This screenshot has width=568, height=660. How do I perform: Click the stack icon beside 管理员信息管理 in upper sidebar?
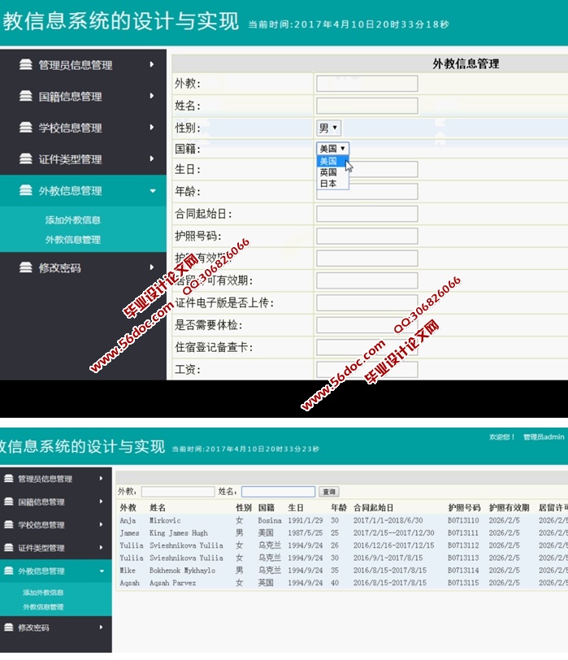tap(26, 65)
